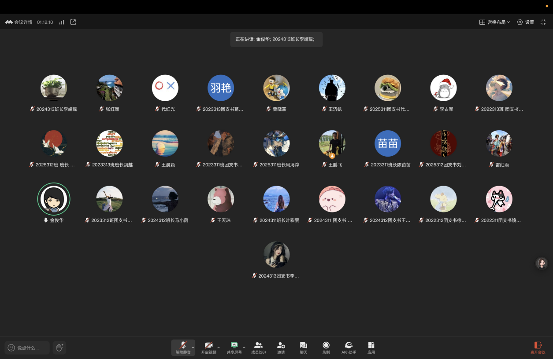553x359 pixels.
Task: Start recording with the 录制 button
Action: [326, 348]
